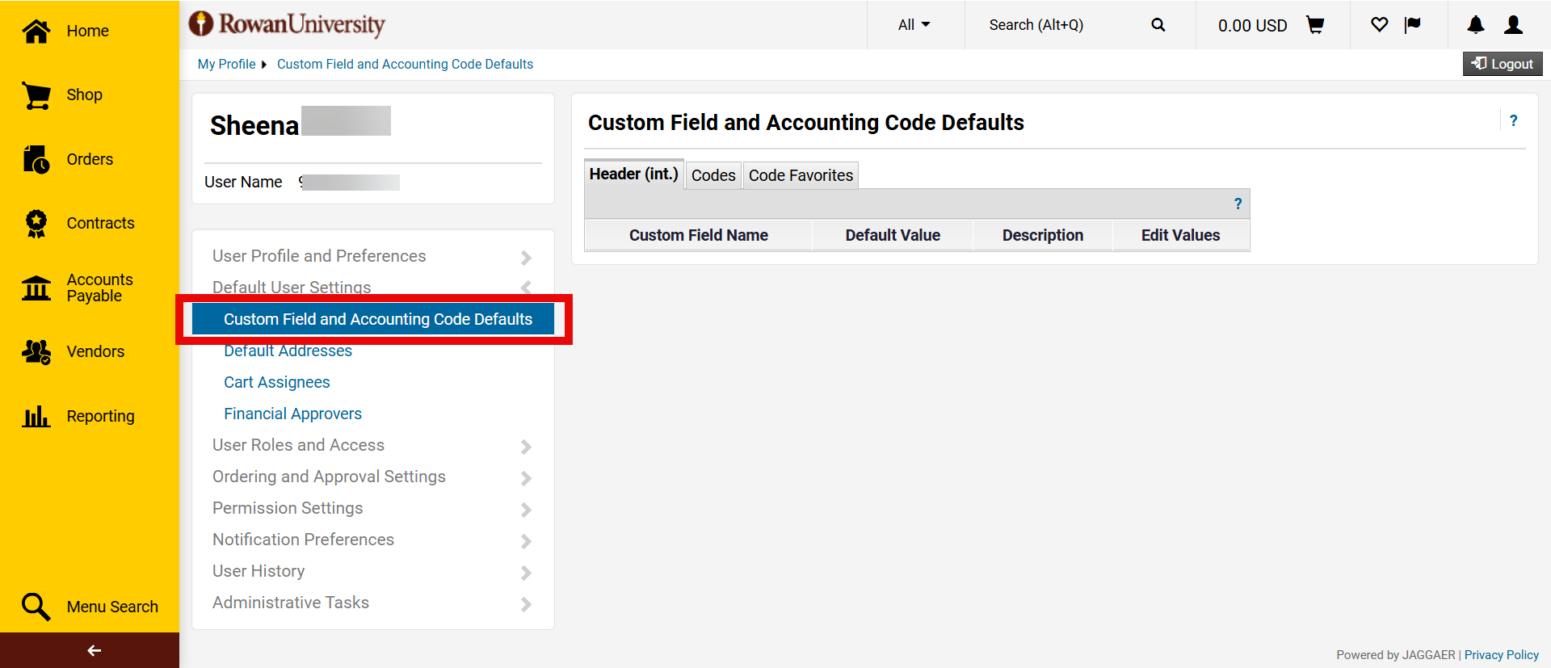Open the Reporting bar chart icon
The width and height of the screenshot is (1551, 668).
36,417
